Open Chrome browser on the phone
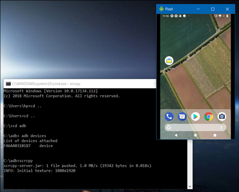Image resolution: width=239 pixels, height=192 pixels. (209, 117)
